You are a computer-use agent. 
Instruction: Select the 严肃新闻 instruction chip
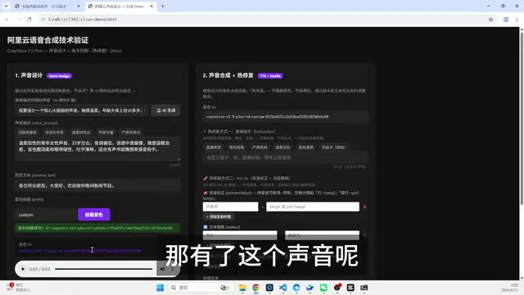(x=260, y=147)
